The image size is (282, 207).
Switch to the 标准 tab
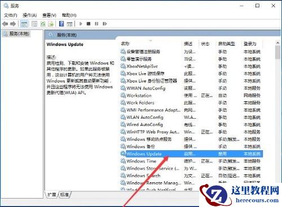pos(64,195)
